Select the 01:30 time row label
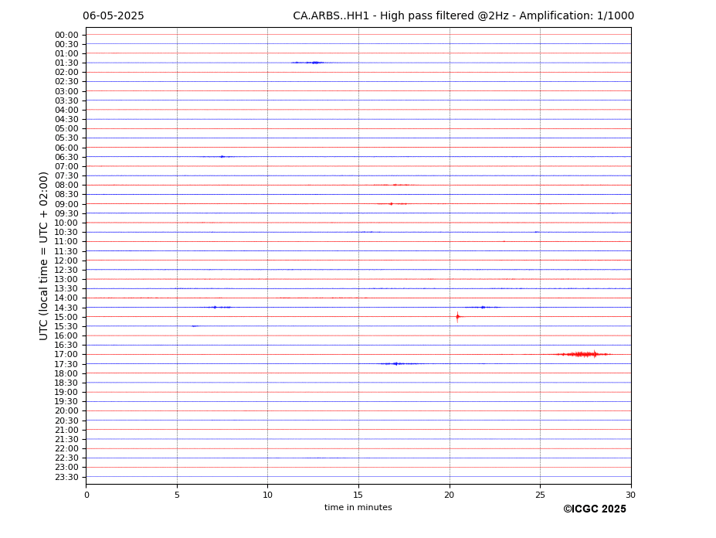This screenshot has width=716, height=538. pos(66,63)
